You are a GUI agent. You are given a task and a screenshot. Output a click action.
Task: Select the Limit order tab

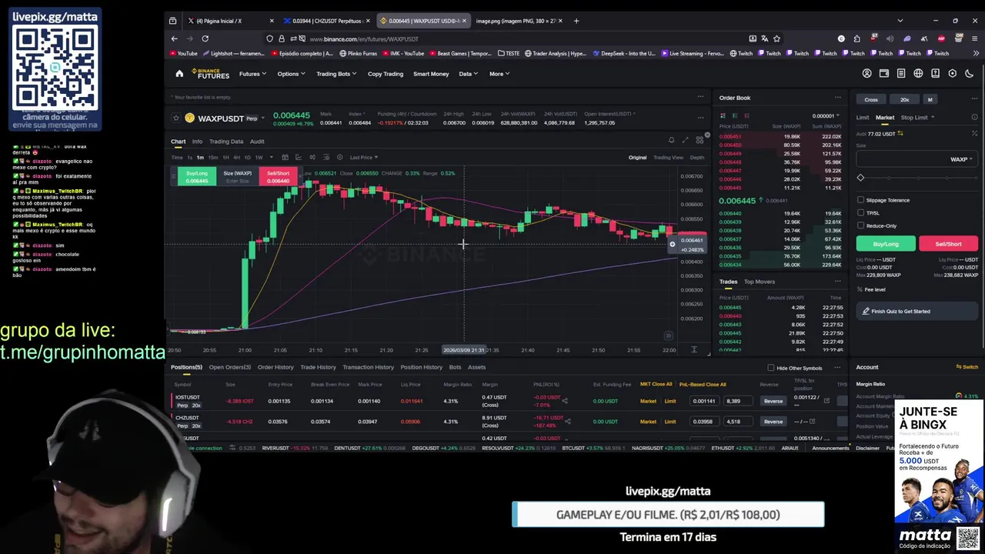(863, 118)
